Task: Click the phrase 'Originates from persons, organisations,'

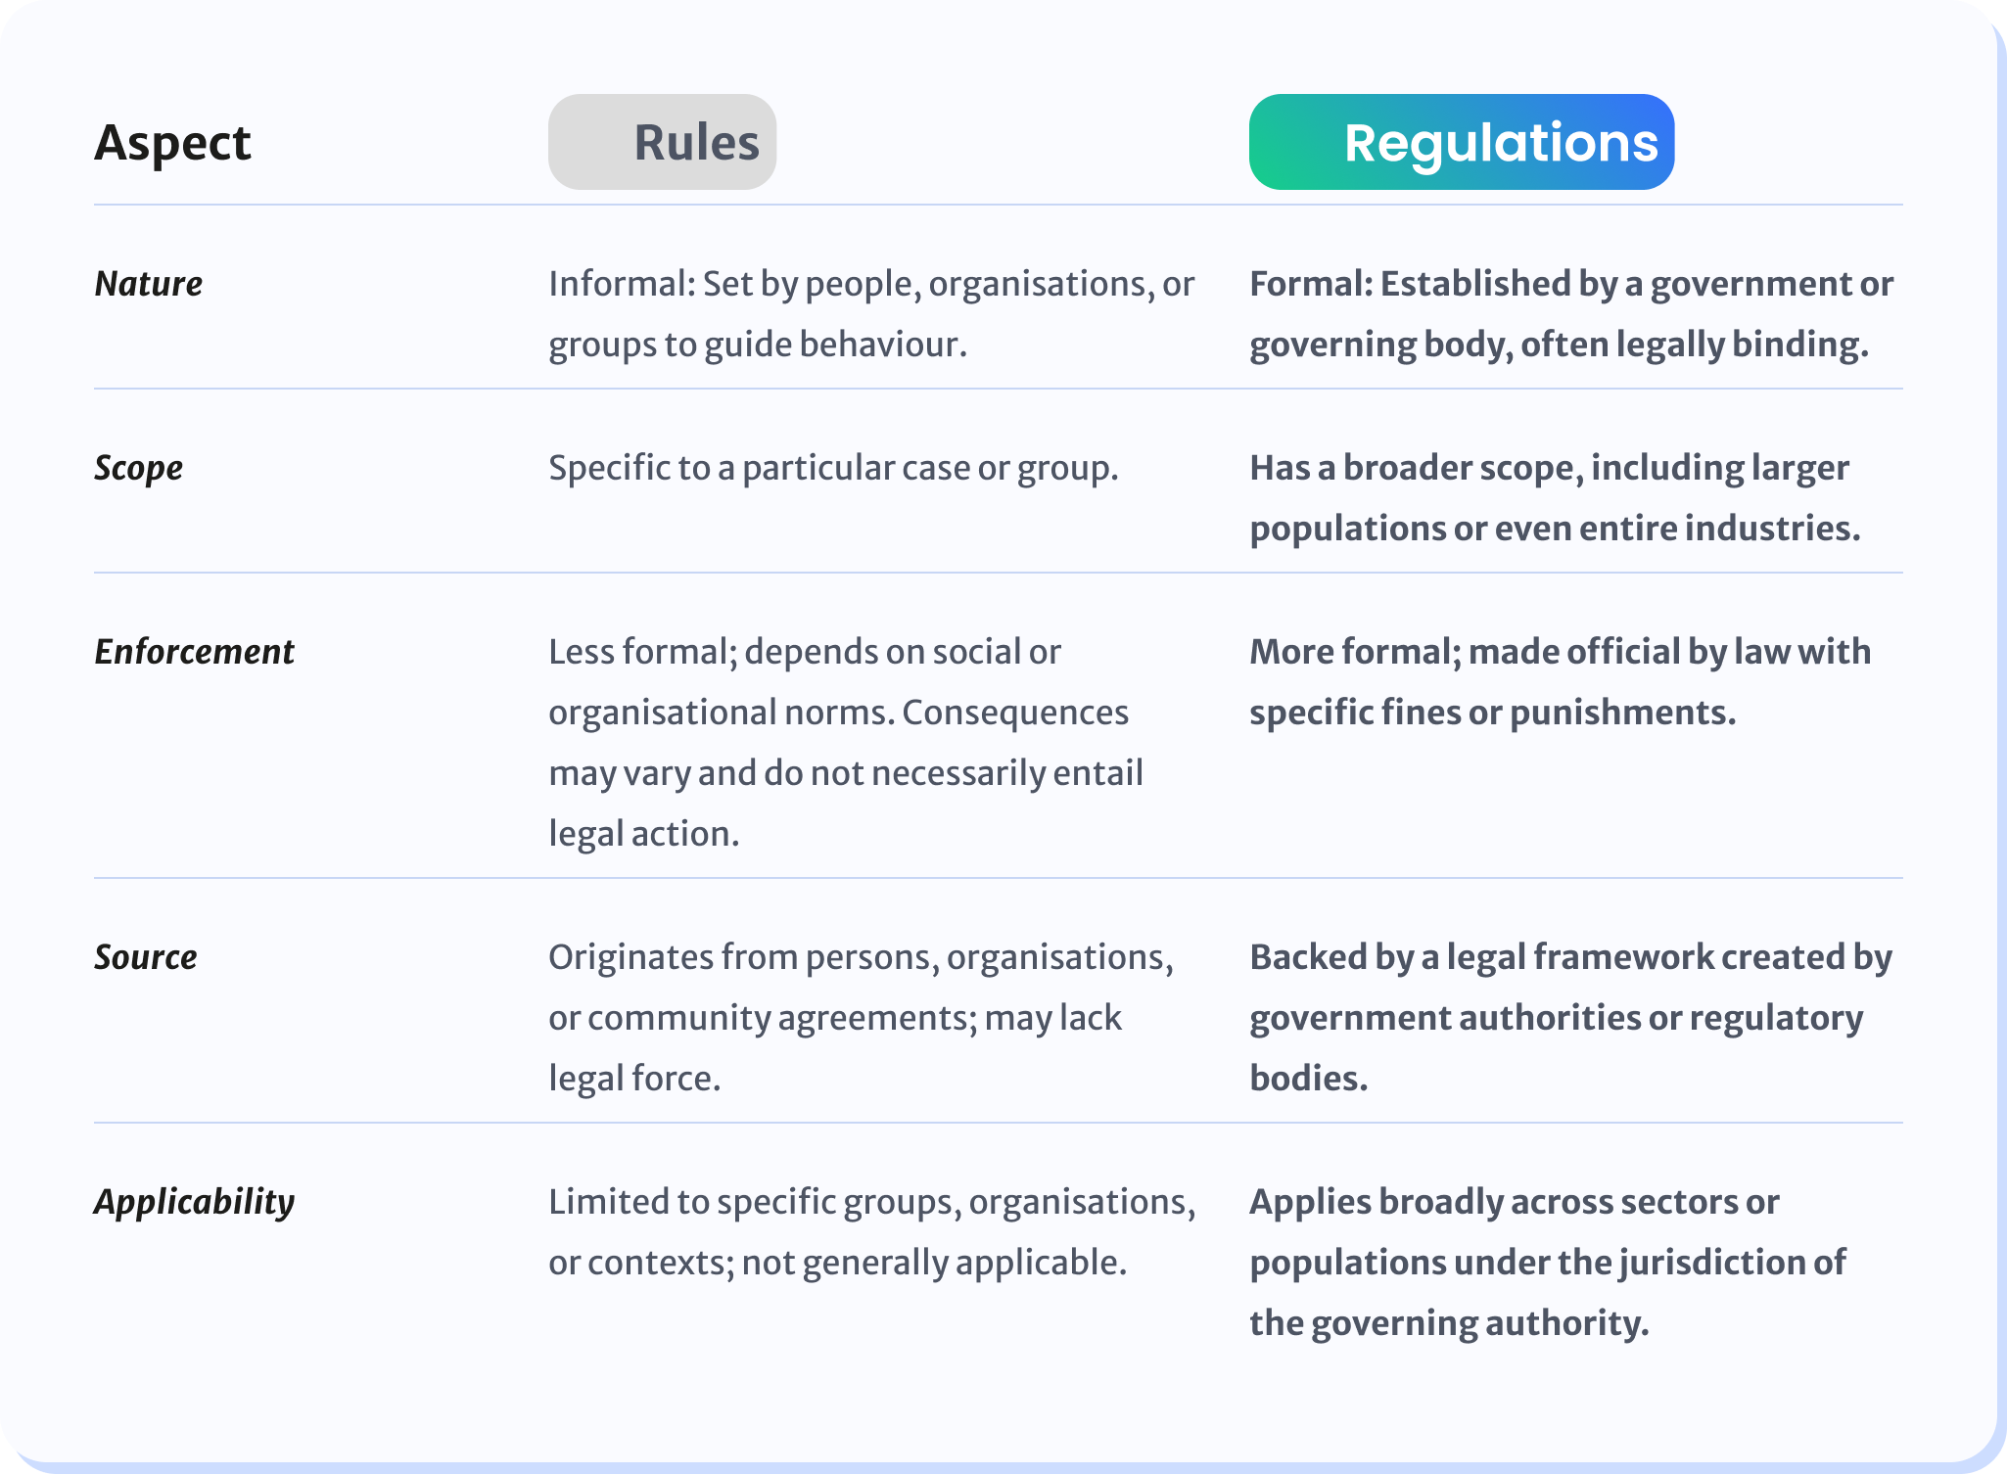Action: click(861, 957)
